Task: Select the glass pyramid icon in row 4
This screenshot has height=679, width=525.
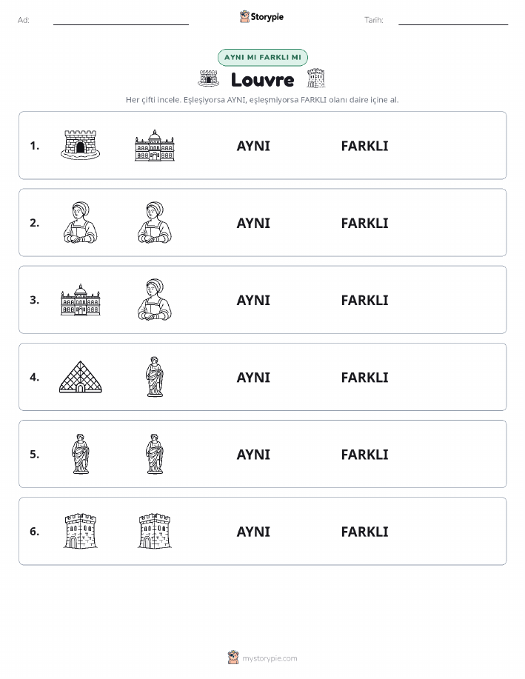Action: pyautogui.click(x=80, y=377)
